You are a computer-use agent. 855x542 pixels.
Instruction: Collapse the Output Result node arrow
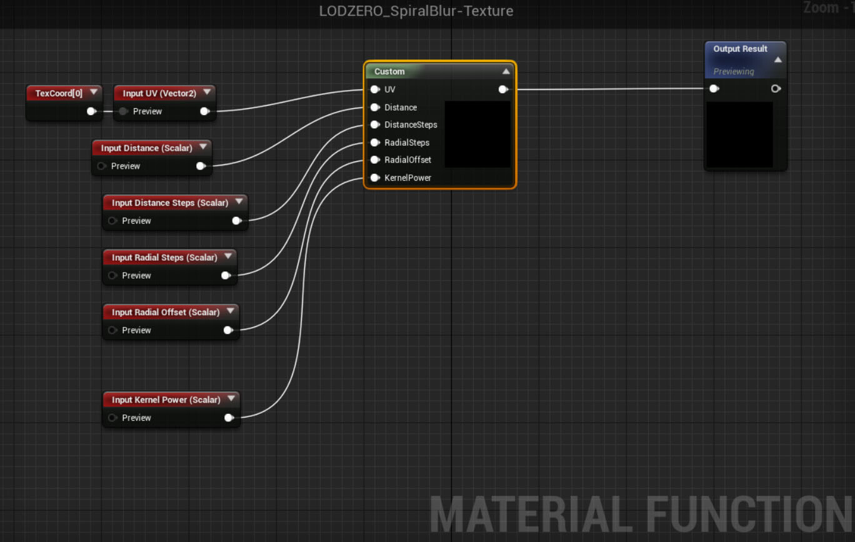click(x=777, y=60)
